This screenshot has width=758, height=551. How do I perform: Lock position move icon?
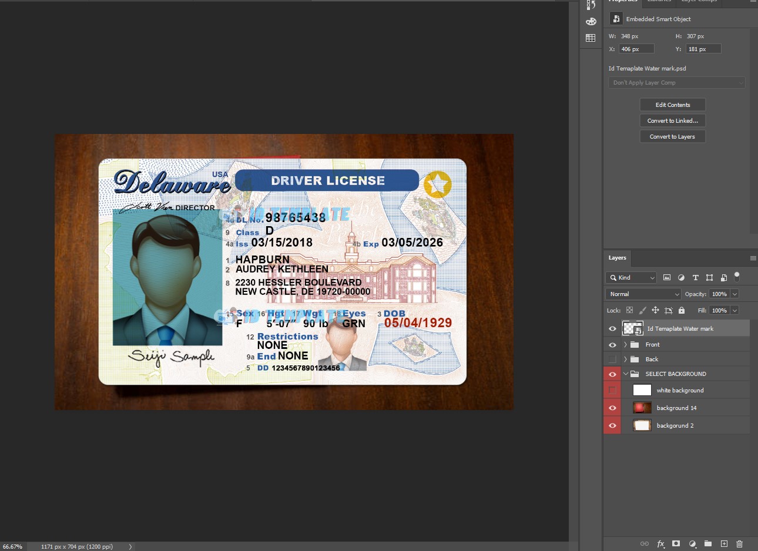(655, 310)
